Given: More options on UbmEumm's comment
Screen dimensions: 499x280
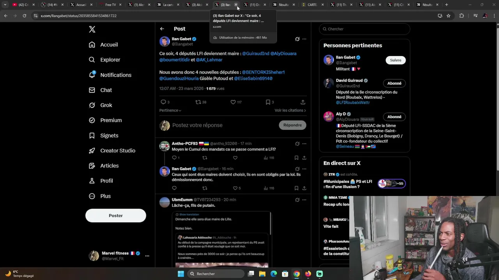Looking at the screenshot, I should pyautogui.click(x=304, y=200).
